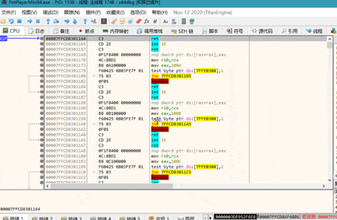Show the Labels list icon
337x220 pixels.
click(x=130, y=21)
